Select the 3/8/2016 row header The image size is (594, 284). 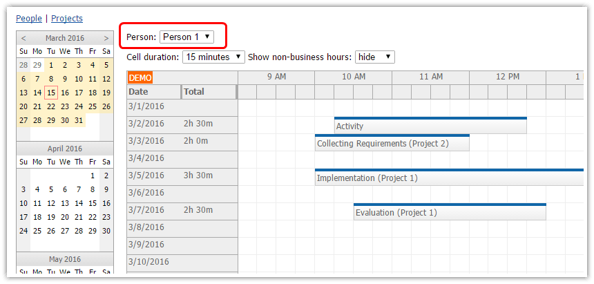(x=182, y=229)
